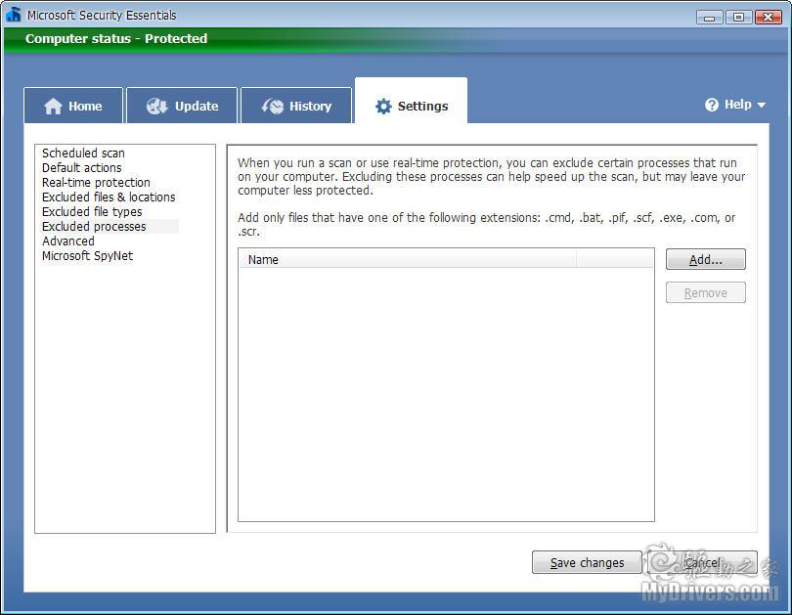
Task: Open the Advanced settings entry
Action: click(x=68, y=241)
